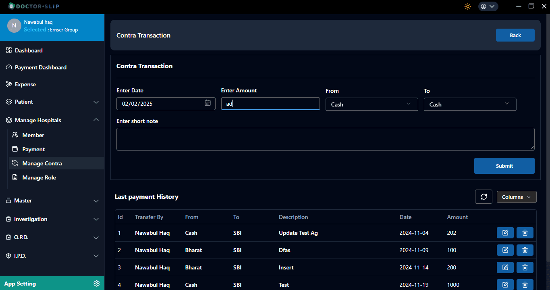Open App Setting gear icon
Screen dimensions: 550x290
pos(96,284)
